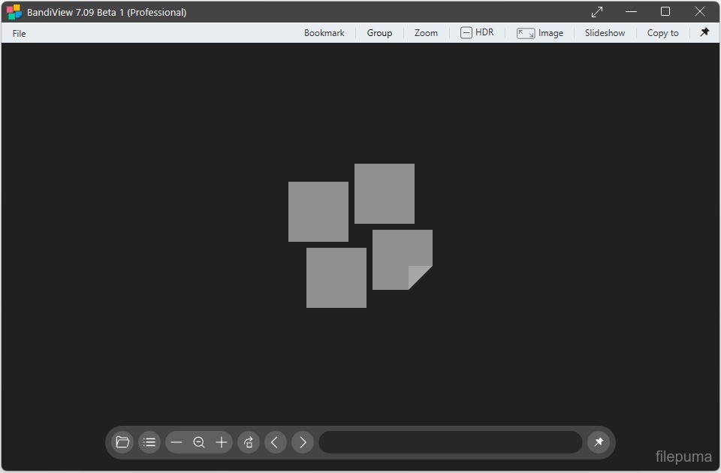Toggle the pushpin in the top menu bar
Screen dimensions: 721x473
tap(704, 32)
